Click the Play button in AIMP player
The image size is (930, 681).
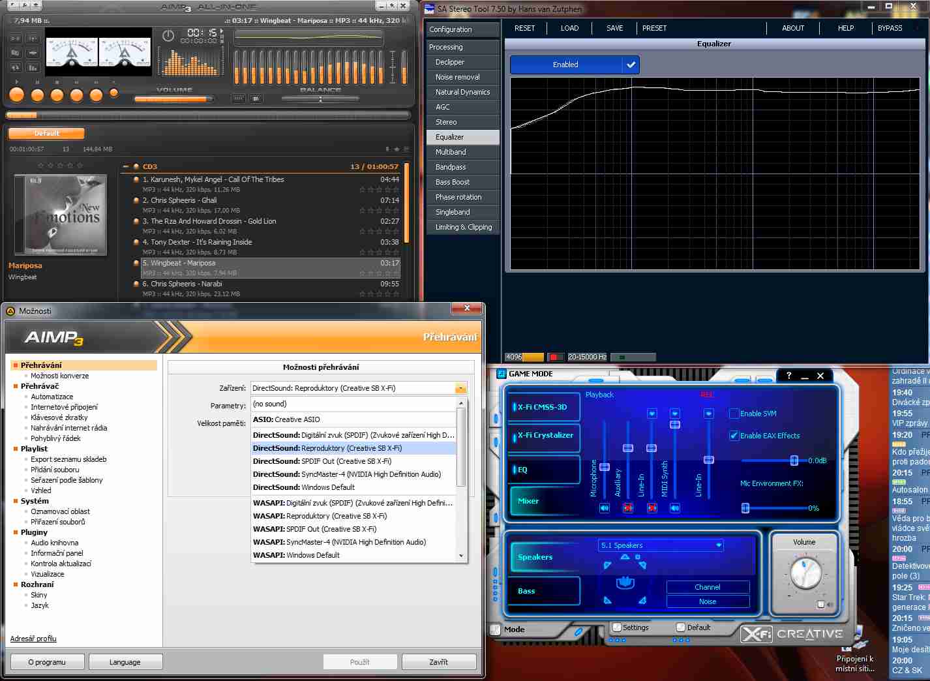17,95
